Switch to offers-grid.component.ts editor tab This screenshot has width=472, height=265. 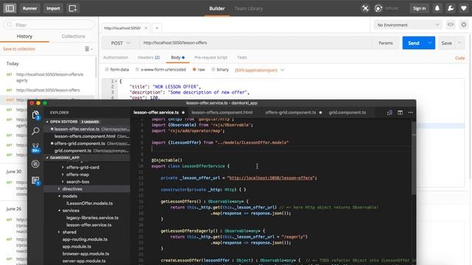click(x=291, y=113)
